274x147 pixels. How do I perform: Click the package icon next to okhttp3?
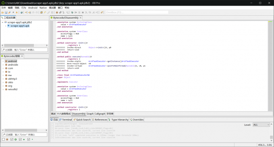click(6, 79)
